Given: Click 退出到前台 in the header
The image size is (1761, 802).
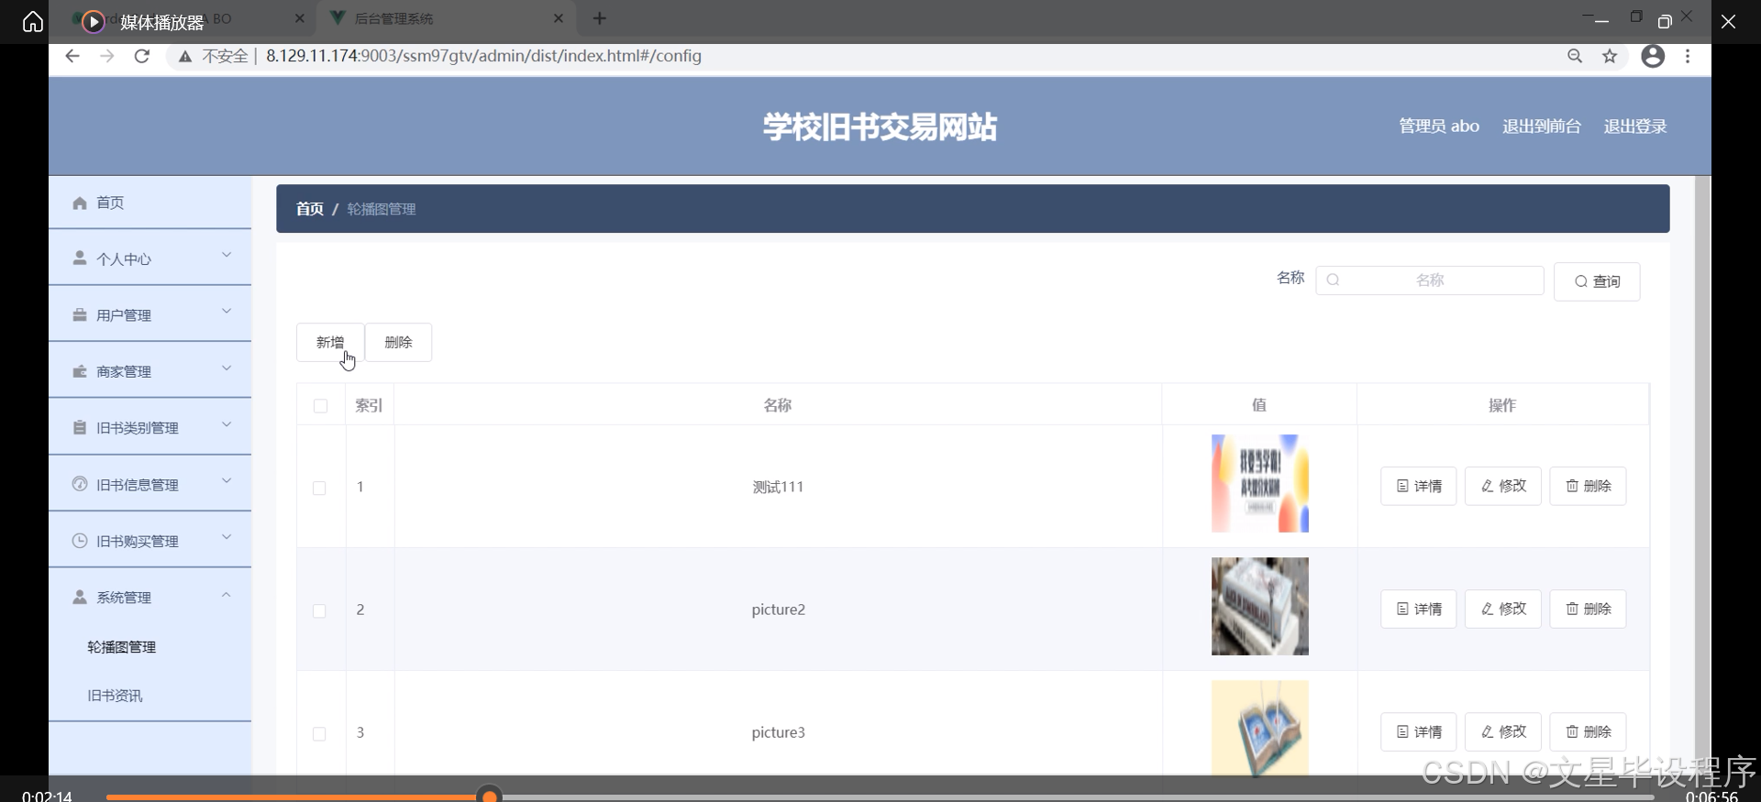Looking at the screenshot, I should 1541,126.
